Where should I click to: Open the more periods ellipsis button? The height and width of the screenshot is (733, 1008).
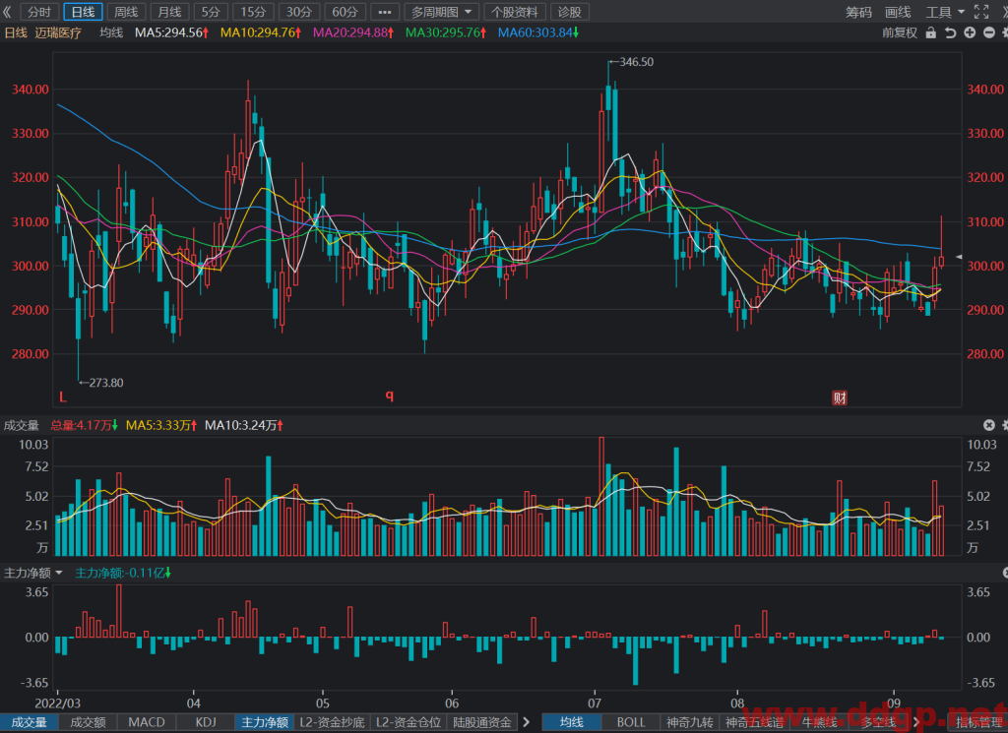coord(385,12)
